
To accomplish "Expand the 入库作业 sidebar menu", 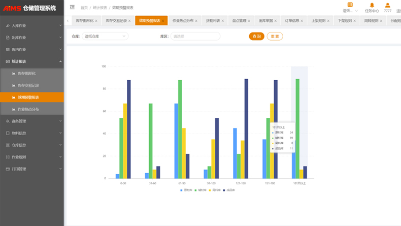I will tap(32, 25).
